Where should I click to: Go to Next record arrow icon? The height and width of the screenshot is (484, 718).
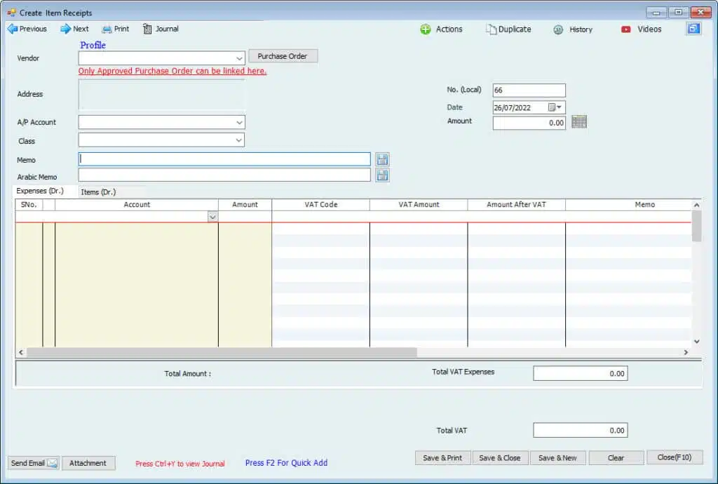(x=65, y=29)
